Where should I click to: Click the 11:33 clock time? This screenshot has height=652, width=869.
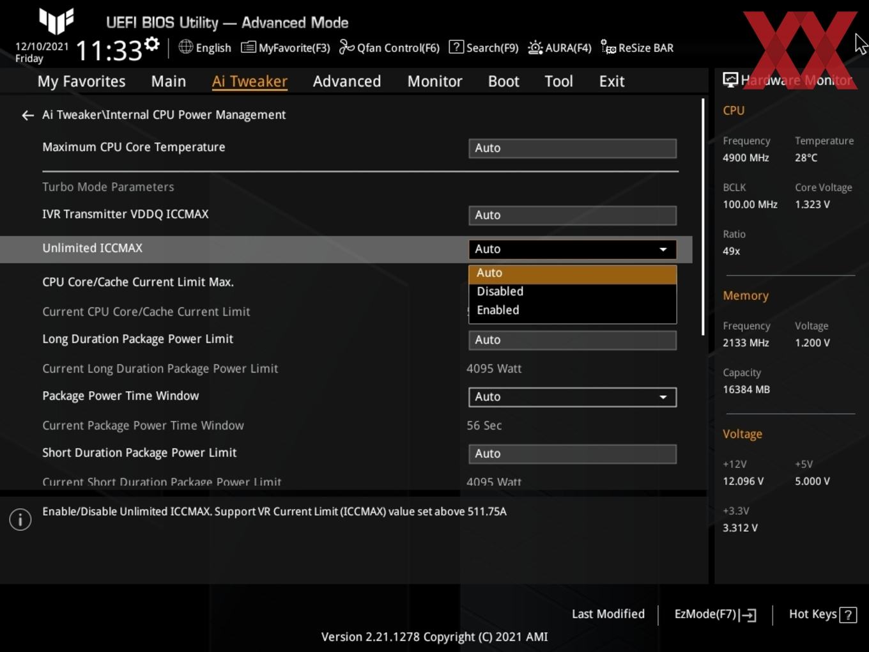pyautogui.click(x=109, y=50)
